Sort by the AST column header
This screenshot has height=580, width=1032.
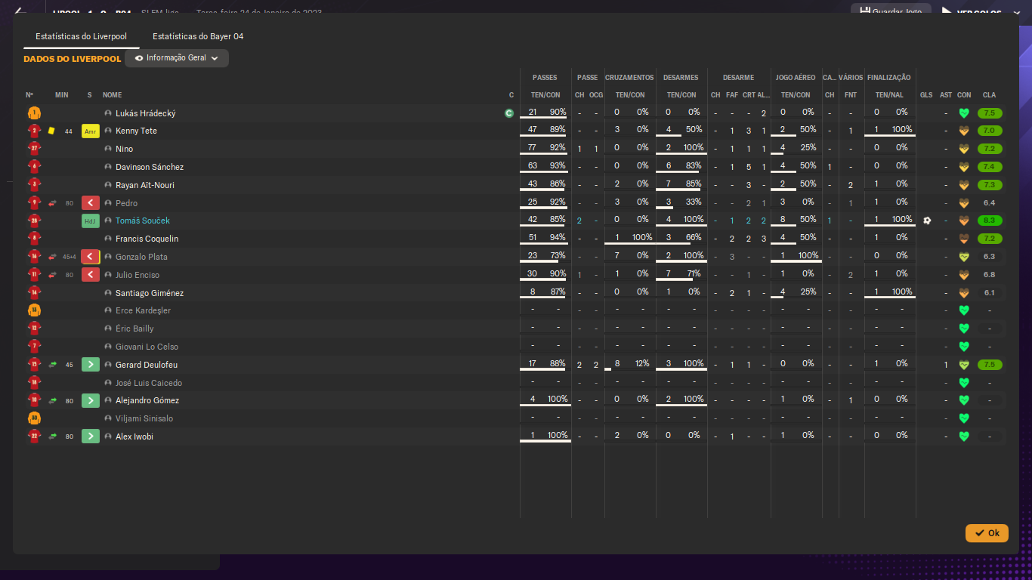946,95
